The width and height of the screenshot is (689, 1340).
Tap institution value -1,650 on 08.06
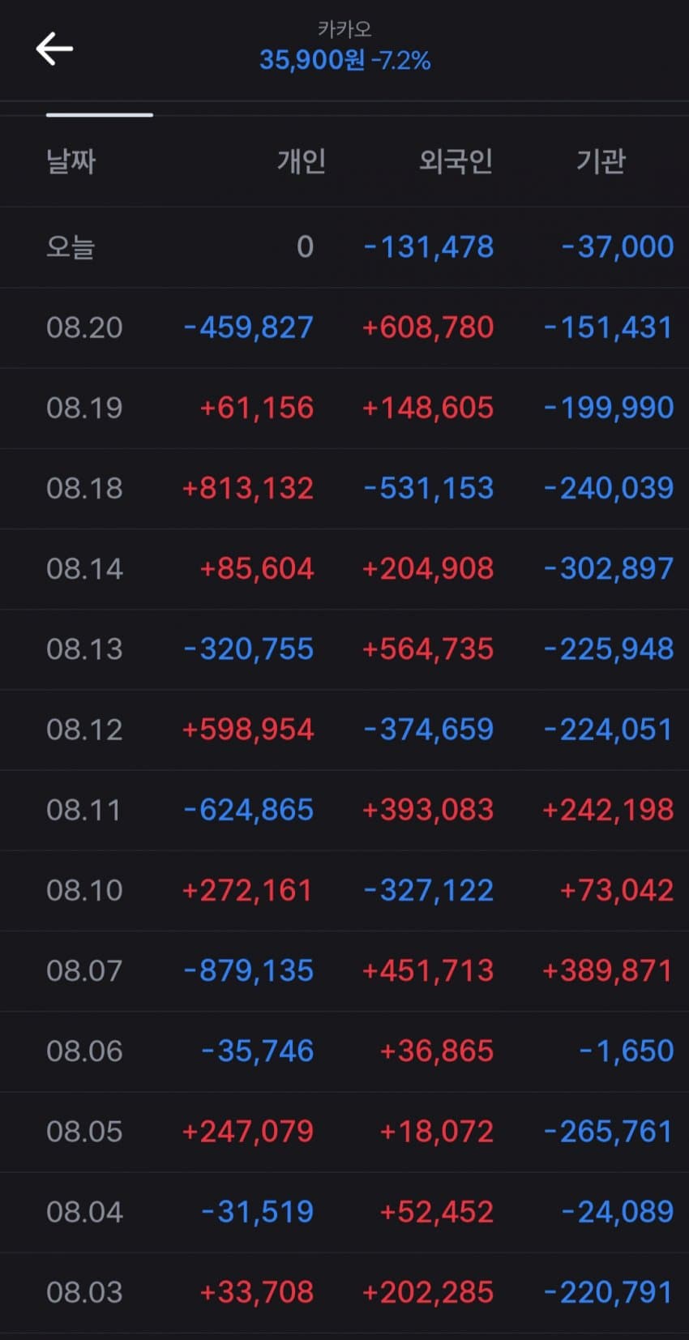(x=627, y=1051)
